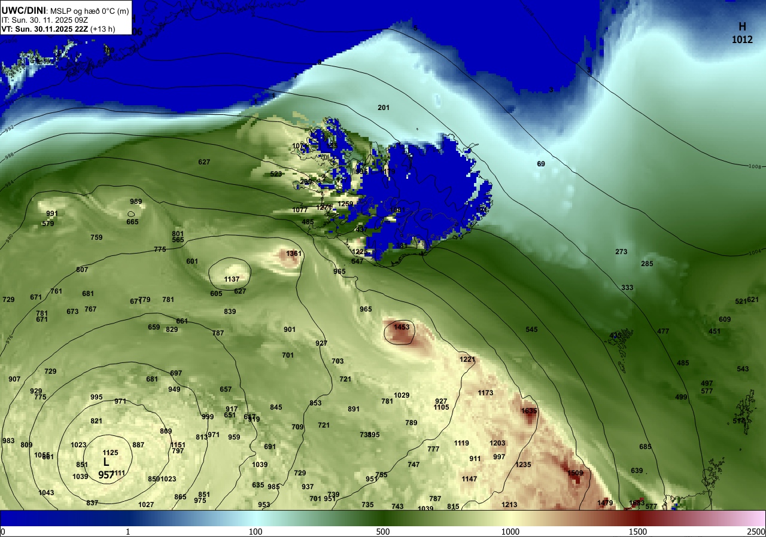
Task: Click the 201 height value
Action: [x=384, y=108]
